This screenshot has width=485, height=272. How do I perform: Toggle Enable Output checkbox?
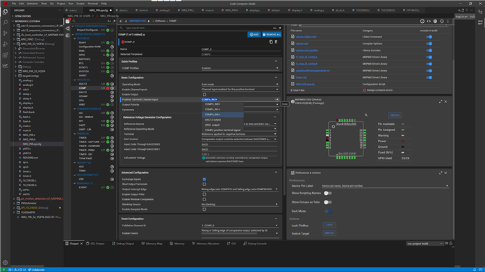pos(204,94)
